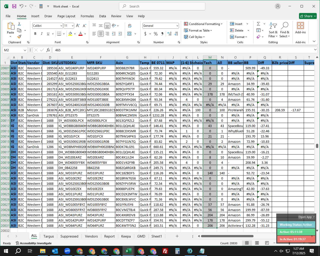The height and width of the screenshot is (256, 320).
Task: Toggle Bold formatting
Action: click(x=35, y=33)
